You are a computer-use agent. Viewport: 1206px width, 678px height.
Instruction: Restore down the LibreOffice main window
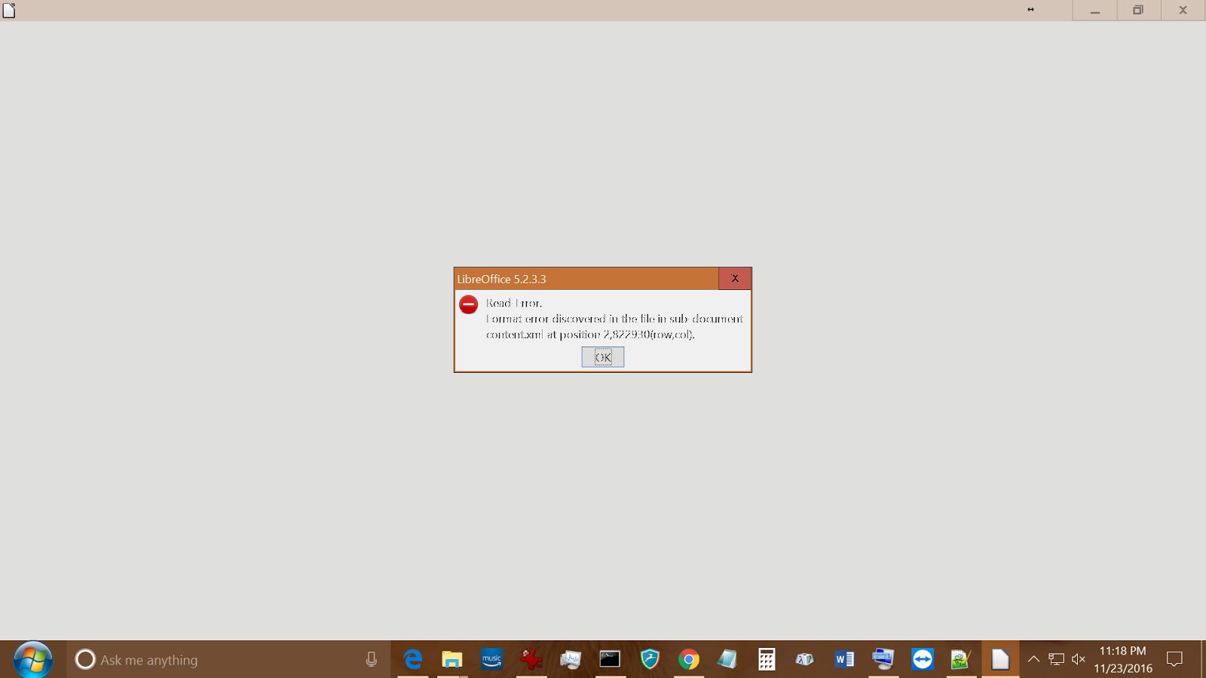[1138, 11]
